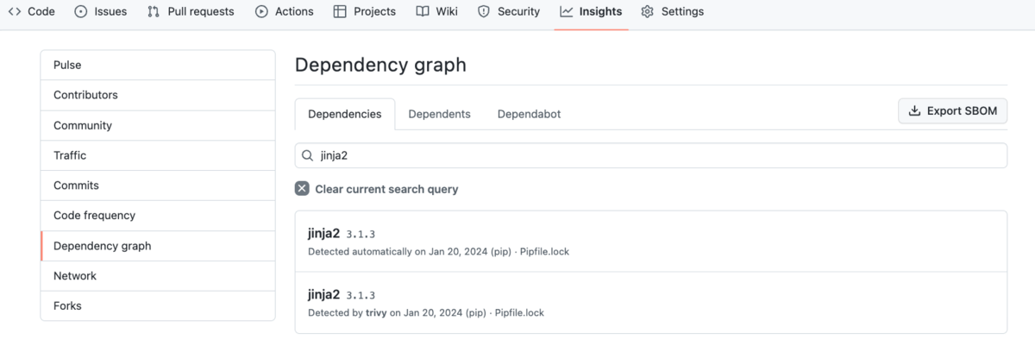Open the Security tab
The image size is (1035, 346).
[x=509, y=12]
